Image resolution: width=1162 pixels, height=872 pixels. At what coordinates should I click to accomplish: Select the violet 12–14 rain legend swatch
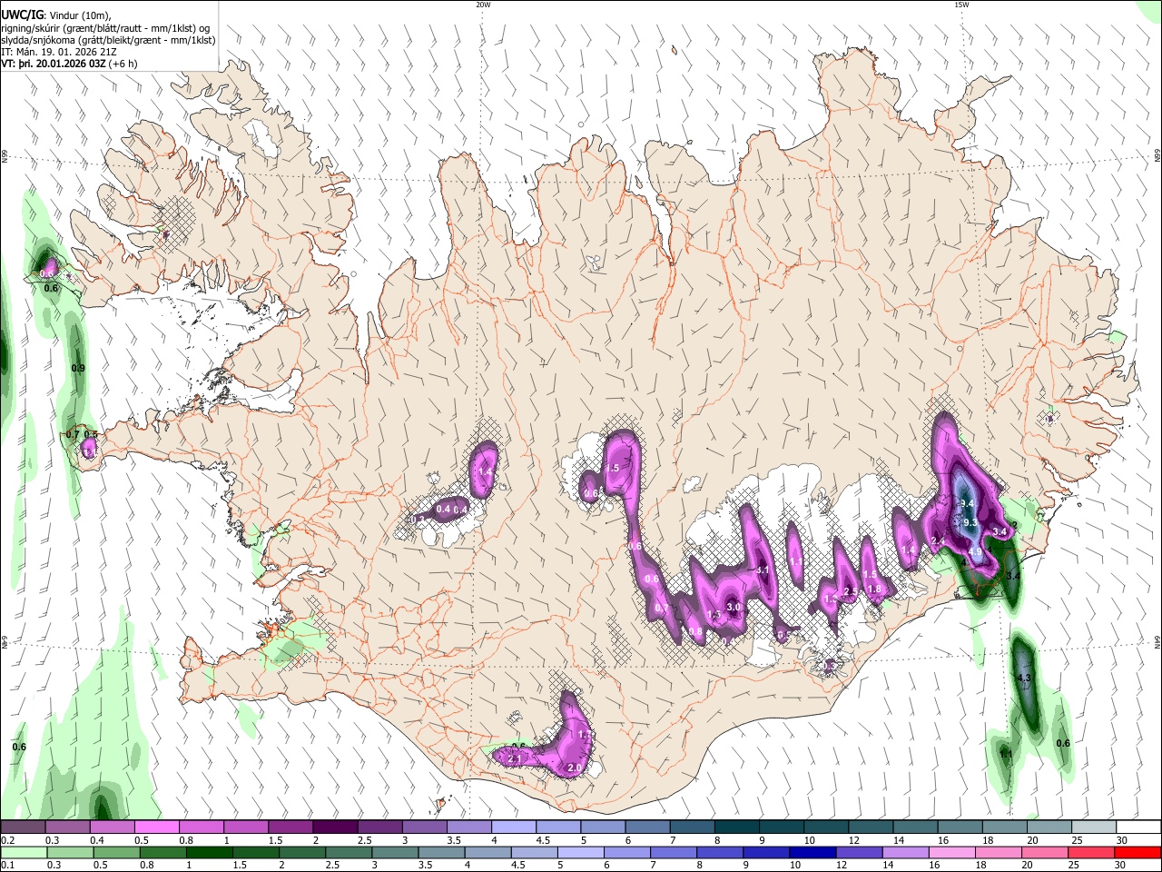(x=858, y=852)
